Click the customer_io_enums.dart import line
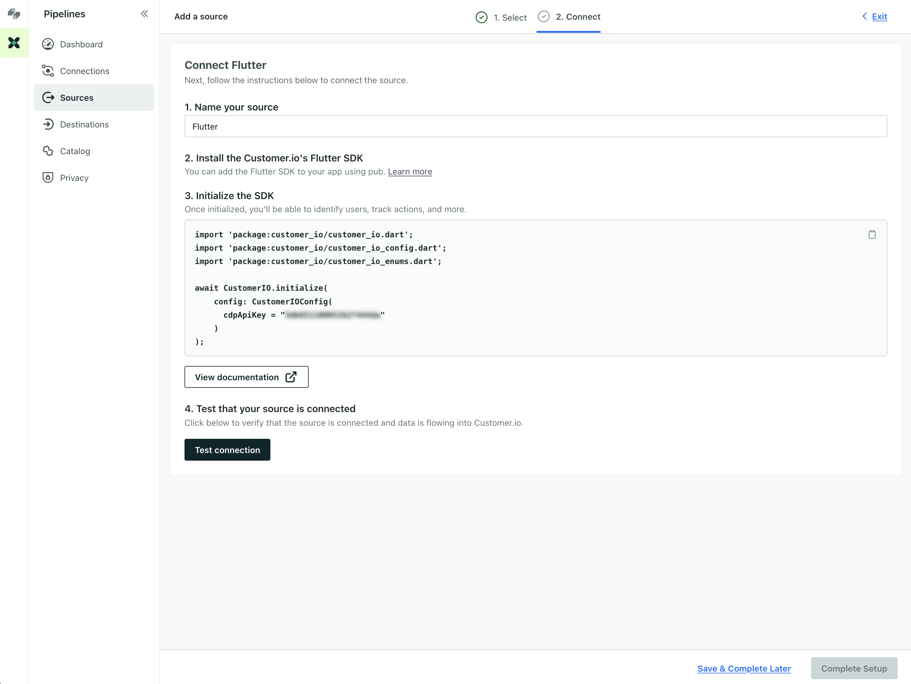The image size is (911, 684). point(318,261)
